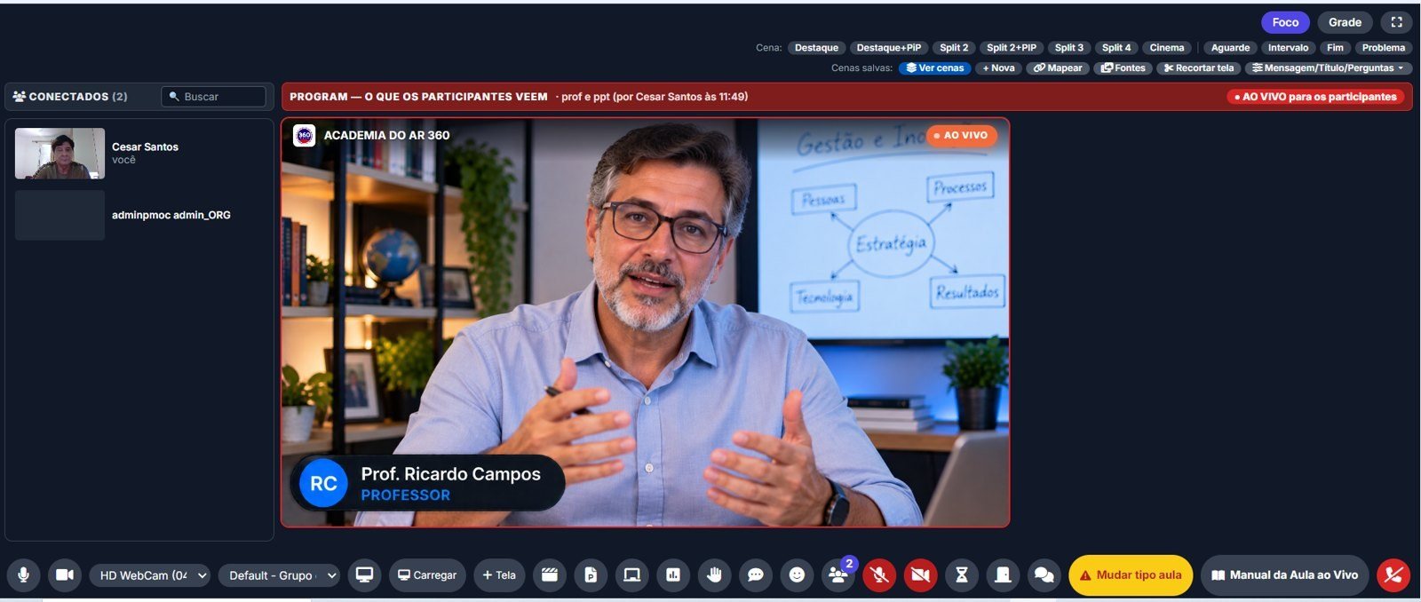Open the double speech bubbles Q&A icon

[x=1044, y=575]
